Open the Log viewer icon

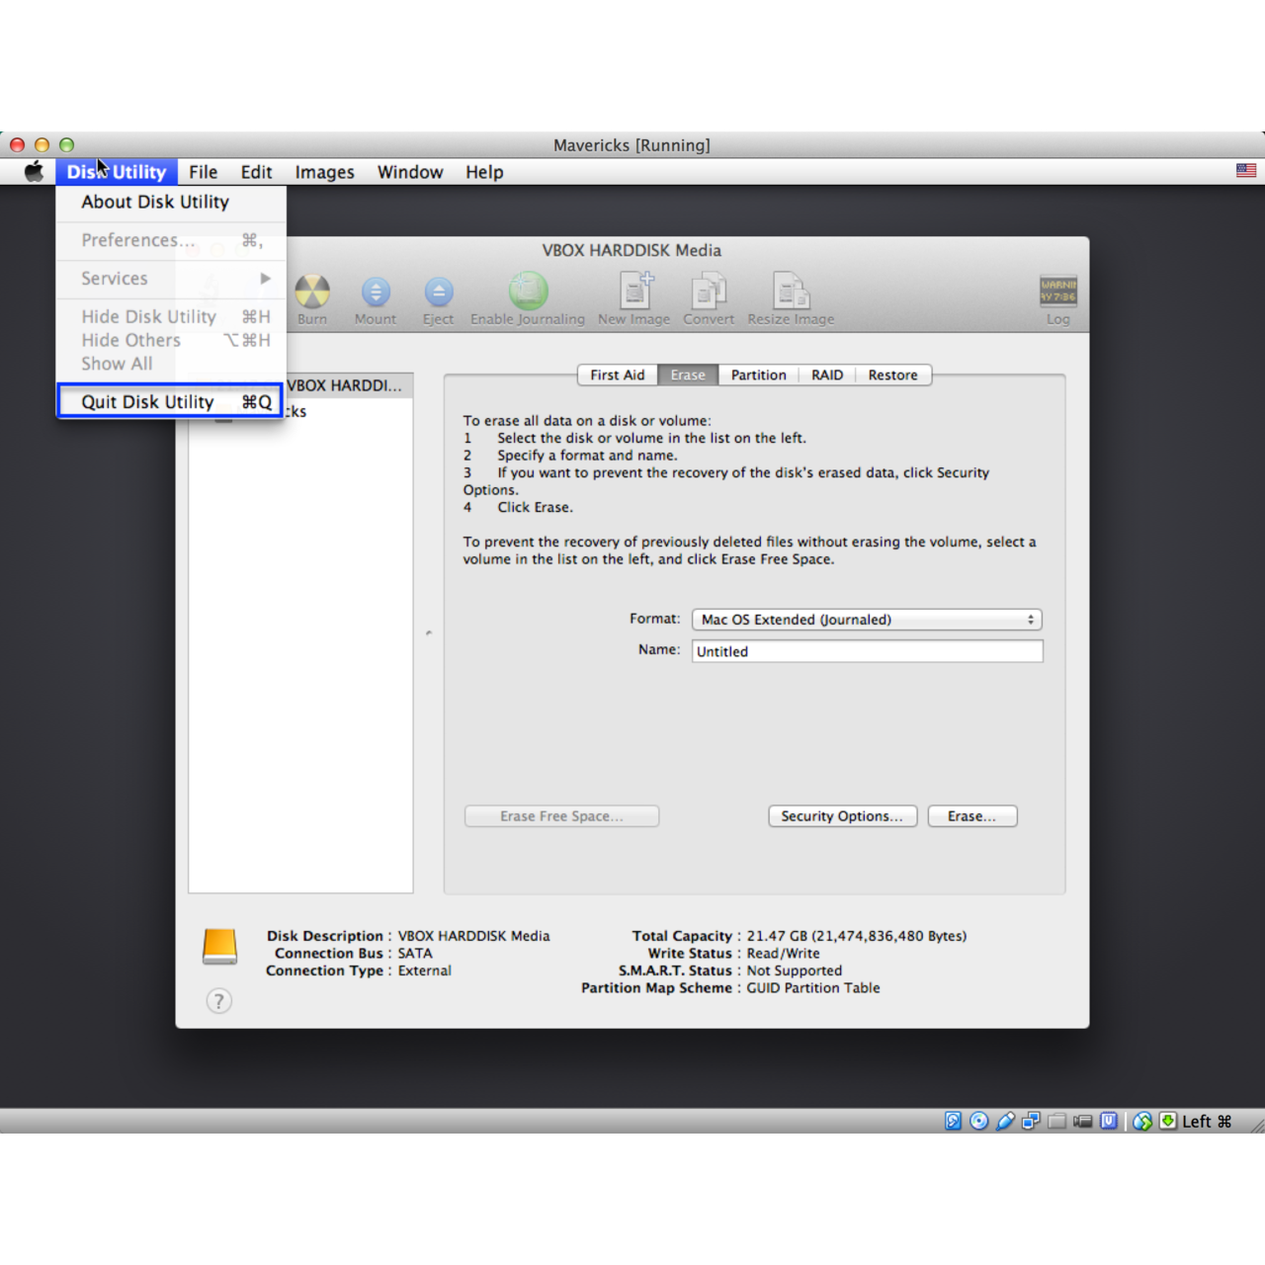(1057, 294)
